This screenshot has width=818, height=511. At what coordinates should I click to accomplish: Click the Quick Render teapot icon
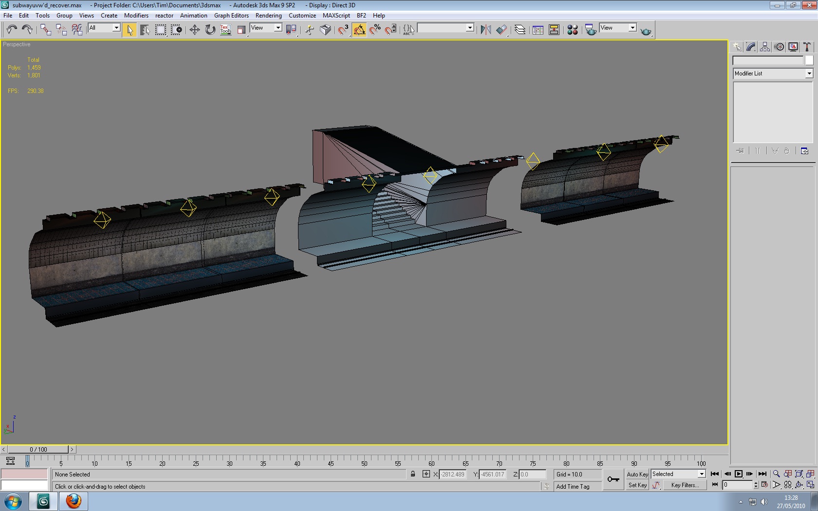646,31
